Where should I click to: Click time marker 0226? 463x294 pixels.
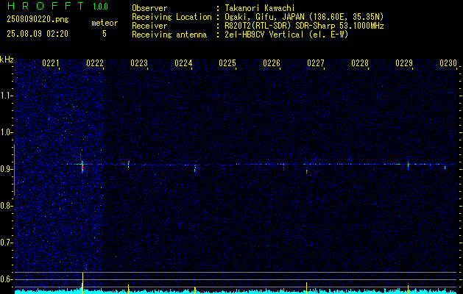pyautogui.click(x=272, y=63)
